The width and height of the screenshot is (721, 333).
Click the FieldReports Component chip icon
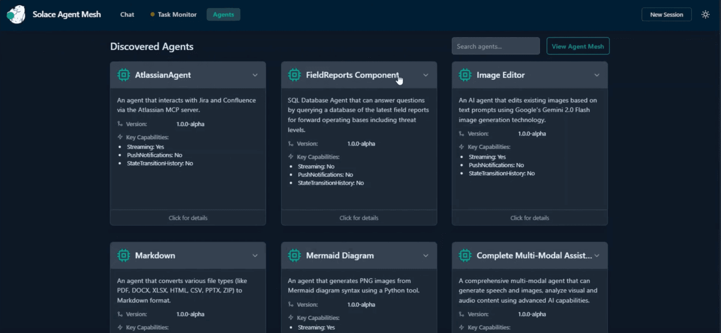294,75
